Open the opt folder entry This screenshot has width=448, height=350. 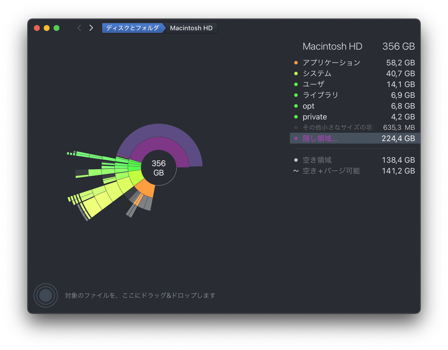308,106
